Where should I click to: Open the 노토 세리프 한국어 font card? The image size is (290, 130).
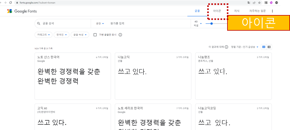153,117
